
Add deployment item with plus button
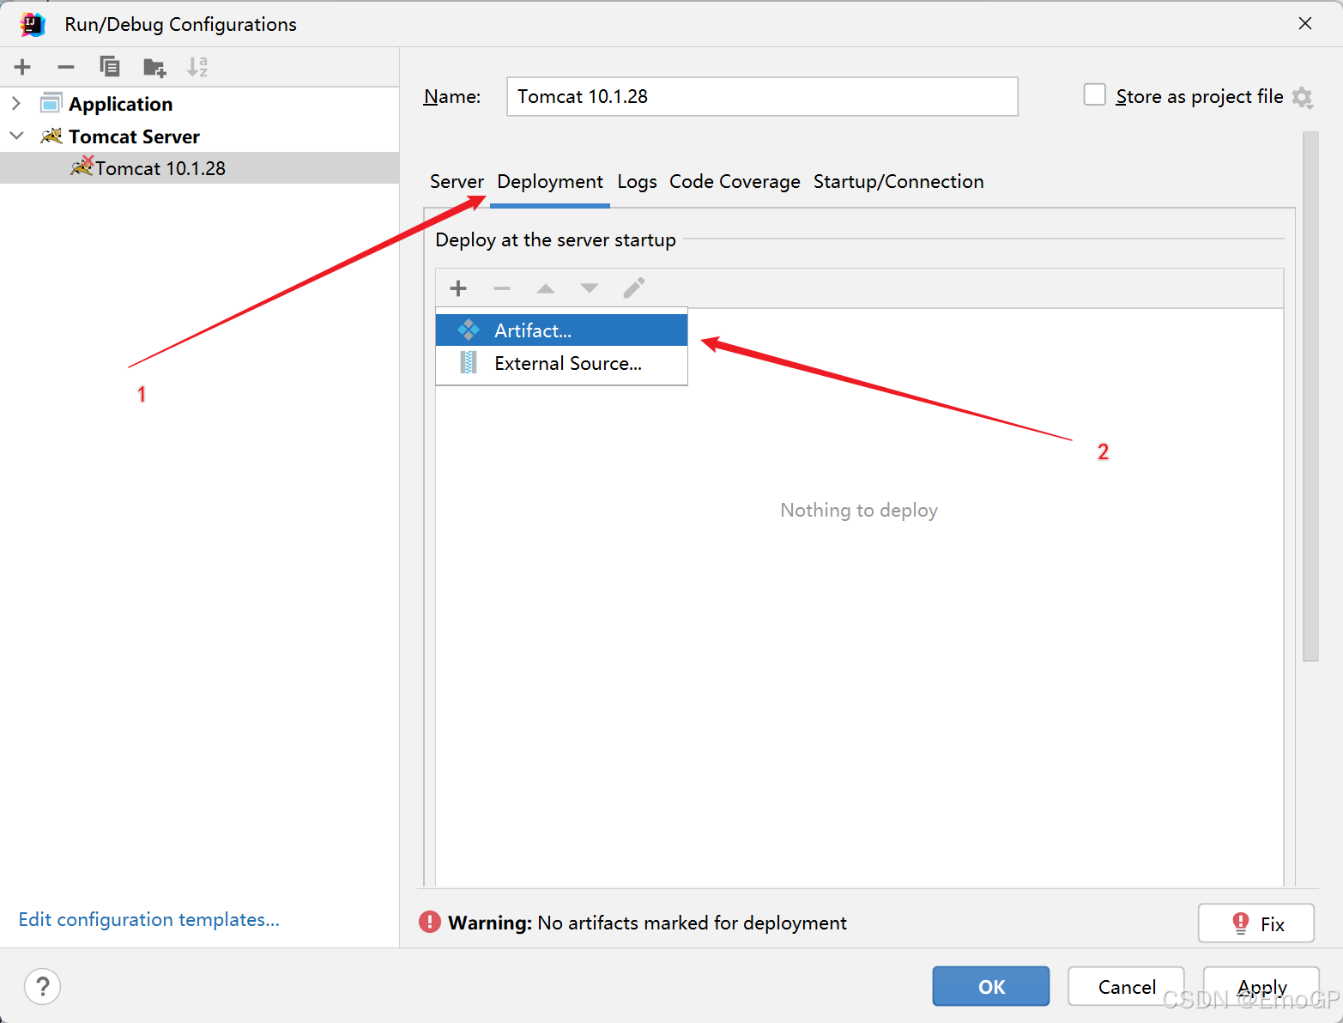tap(458, 288)
